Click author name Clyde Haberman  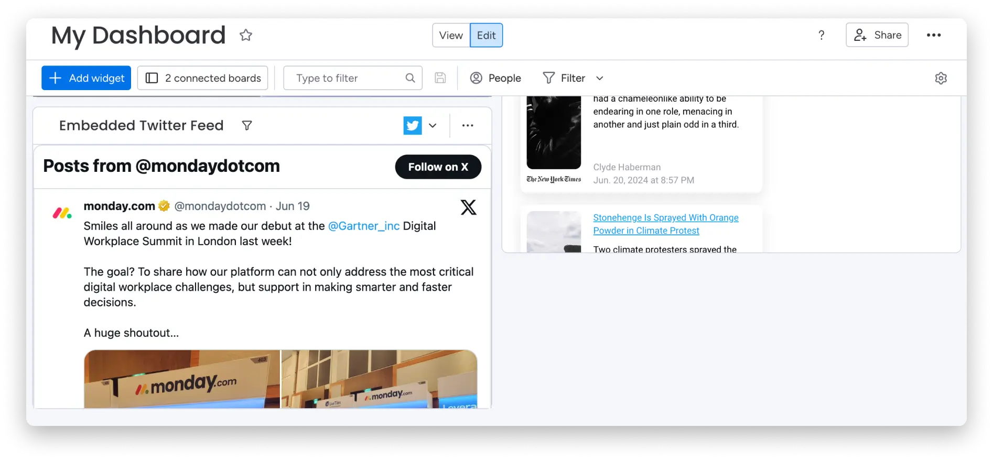click(x=627, y=167)
